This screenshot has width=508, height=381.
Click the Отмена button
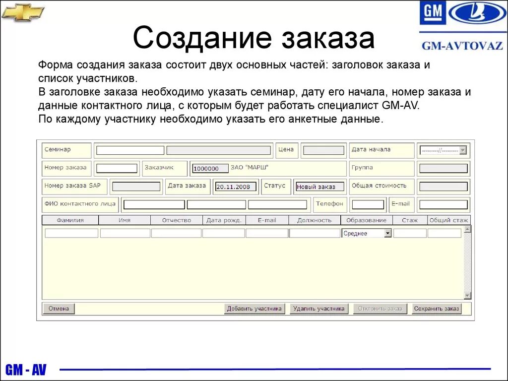coord(59,309)
